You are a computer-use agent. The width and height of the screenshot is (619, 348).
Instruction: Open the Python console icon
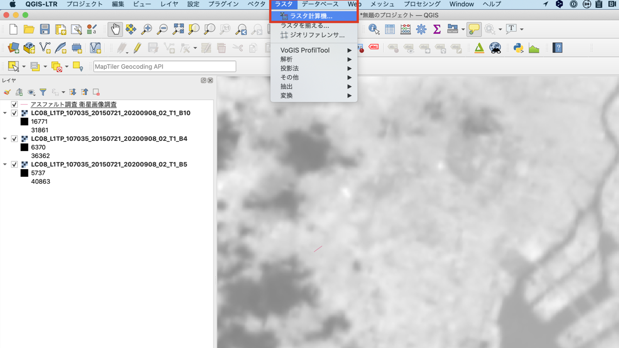pyautogui.click(x=518, y=48)
